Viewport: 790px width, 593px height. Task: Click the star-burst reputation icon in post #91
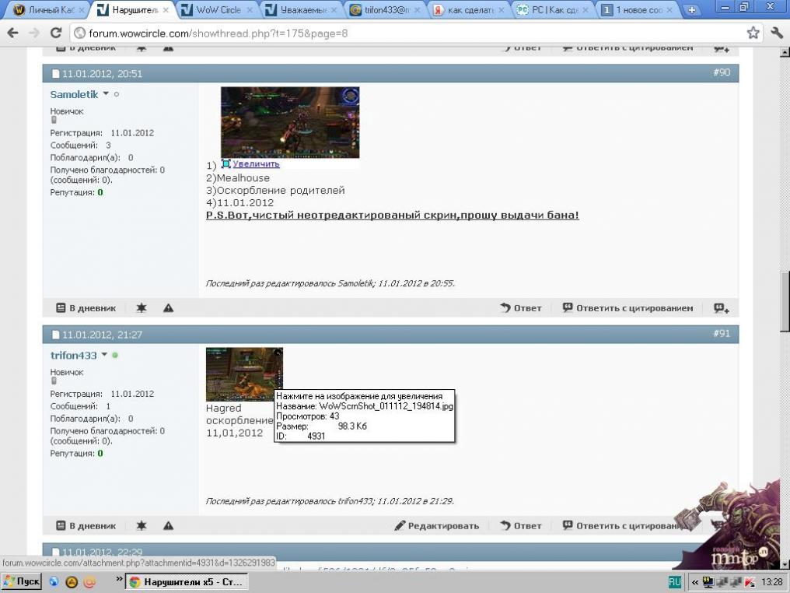(141, 526)
